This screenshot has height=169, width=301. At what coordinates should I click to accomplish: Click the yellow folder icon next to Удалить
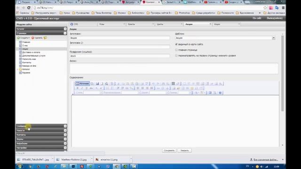pos(45,38)
